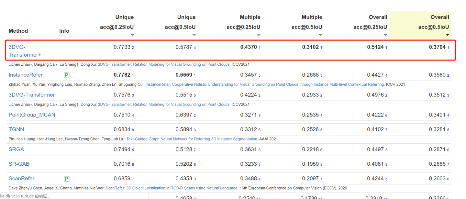Sort by Overall acc@0.5IoU arrow
466x199 pixels.
tap(447, 35)
